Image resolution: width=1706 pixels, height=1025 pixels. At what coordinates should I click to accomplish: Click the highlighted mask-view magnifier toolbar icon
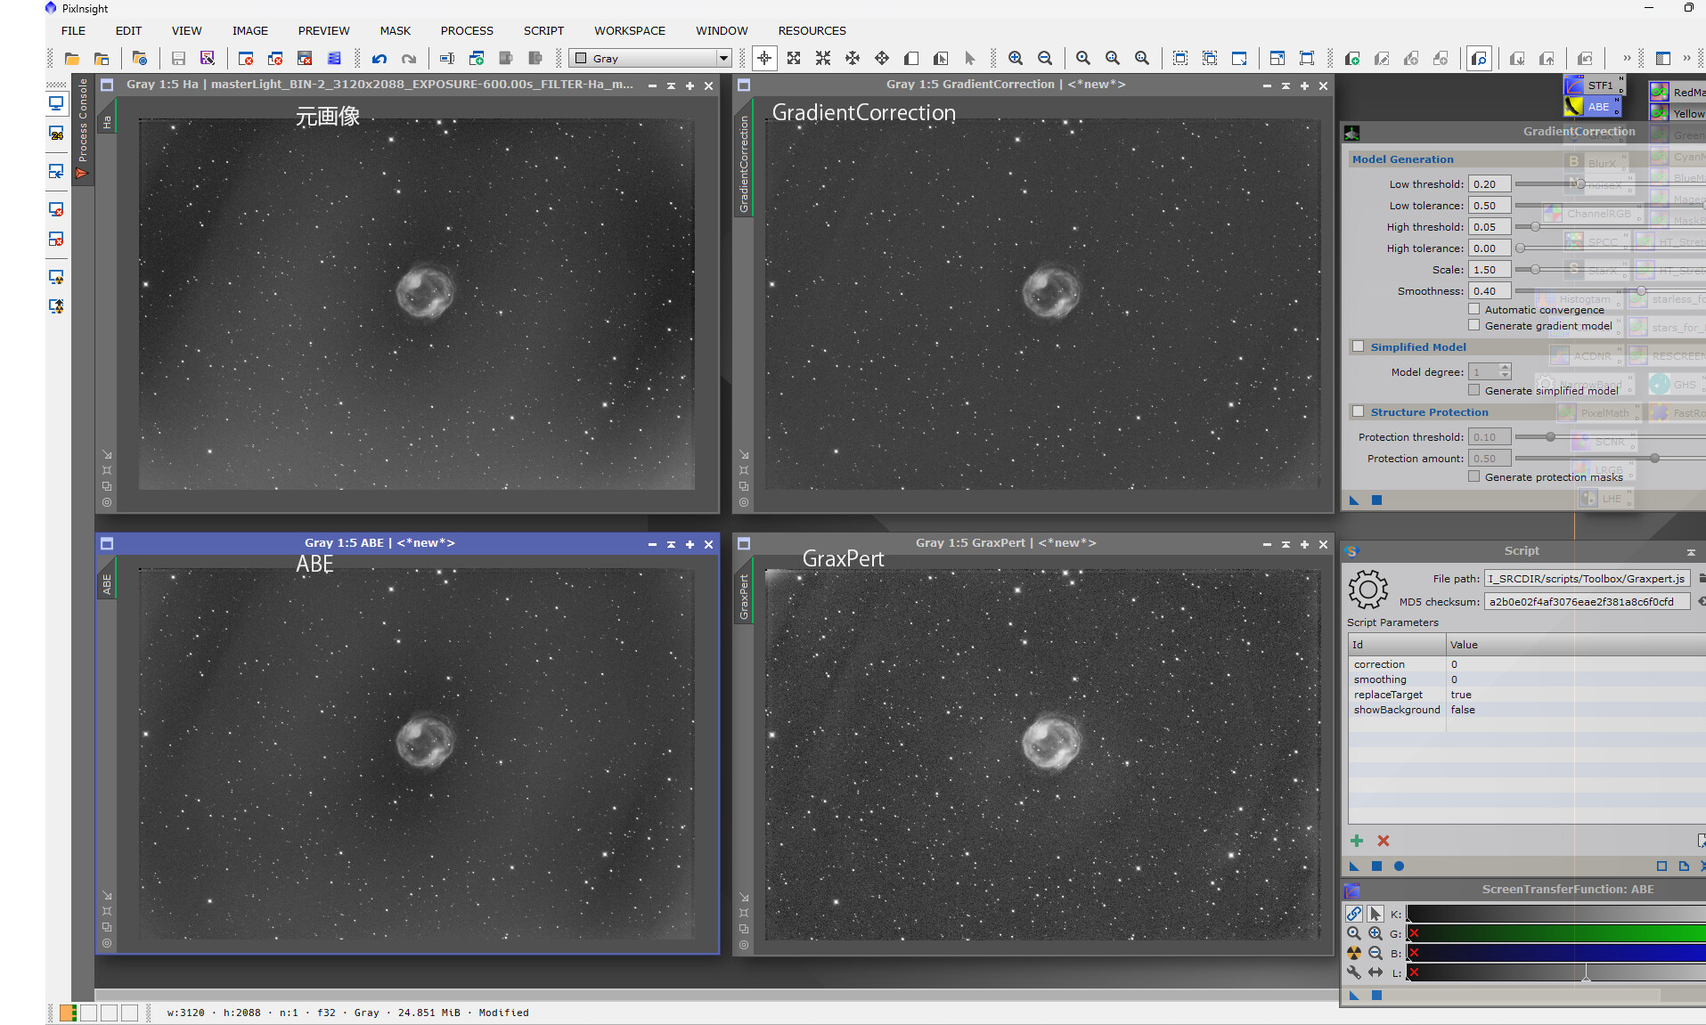click(1479, 59)
